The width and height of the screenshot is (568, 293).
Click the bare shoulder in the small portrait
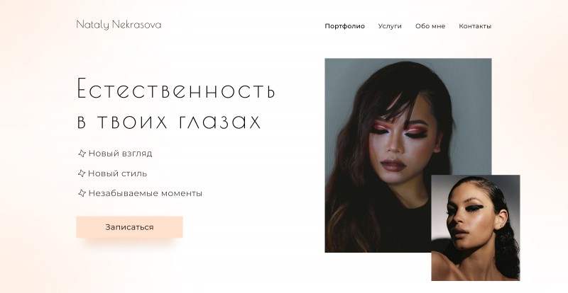tap(445, 268)
